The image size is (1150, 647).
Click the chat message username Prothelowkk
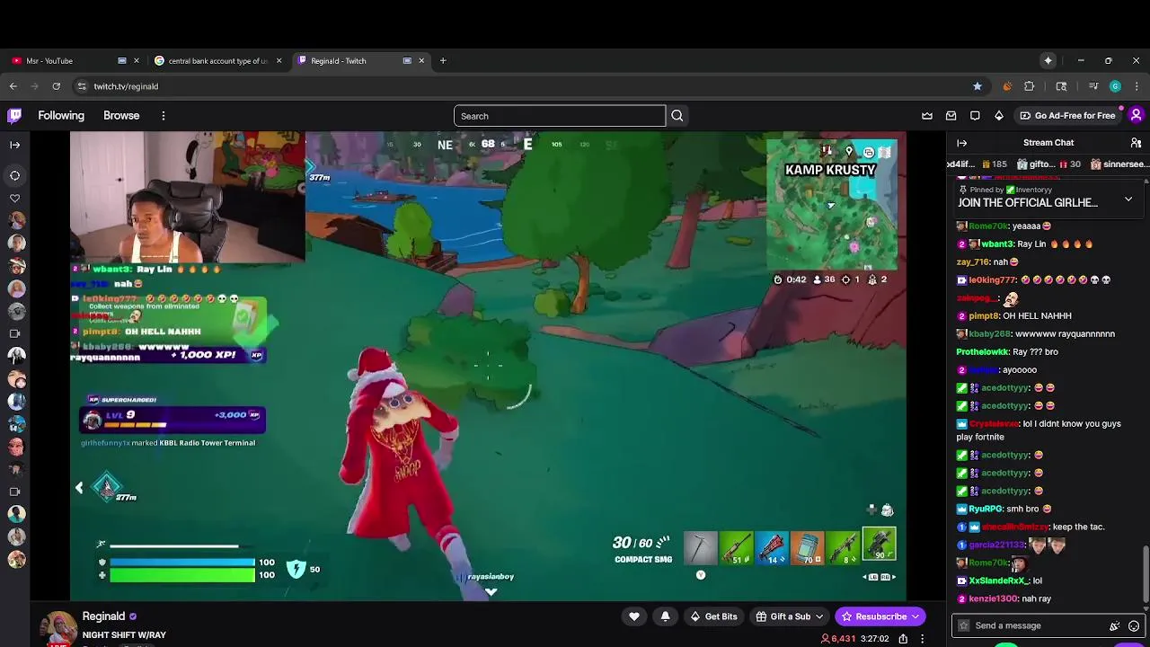982,351
